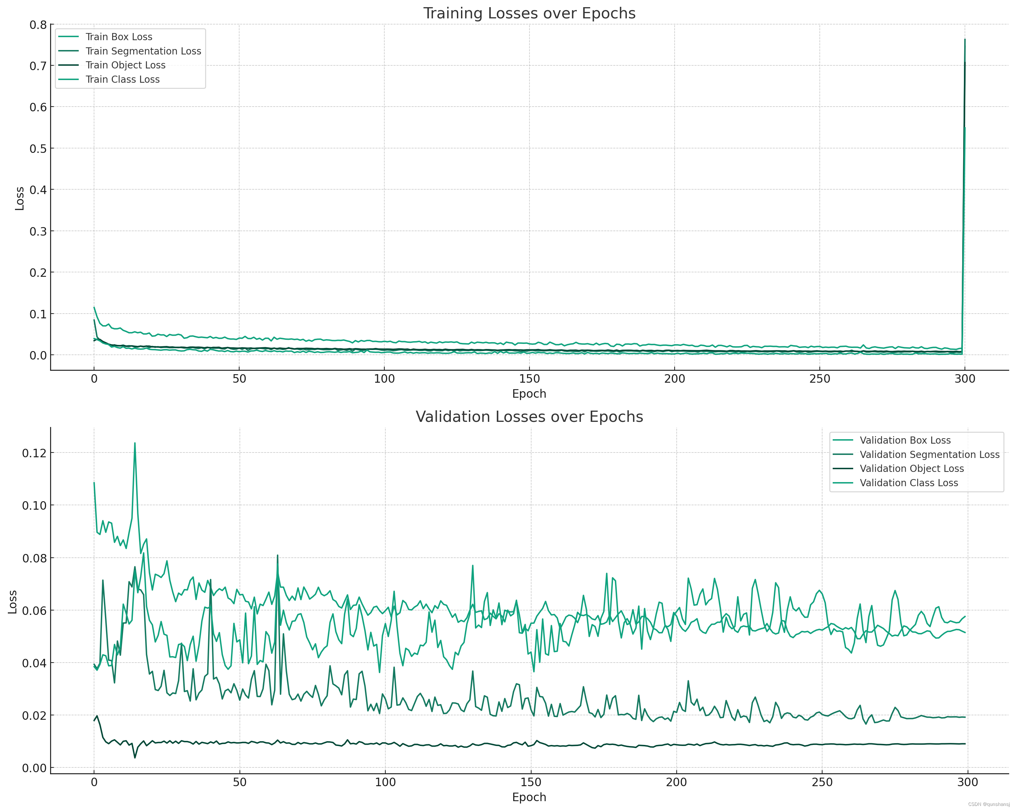This screenshot has height=810, width=1015.
Task: Click the 0.8 tick on the training y-axis
Action: click(x=38, y=25)
